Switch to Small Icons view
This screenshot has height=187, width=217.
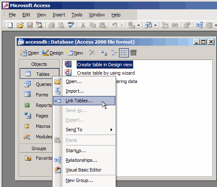pos(114,53)
